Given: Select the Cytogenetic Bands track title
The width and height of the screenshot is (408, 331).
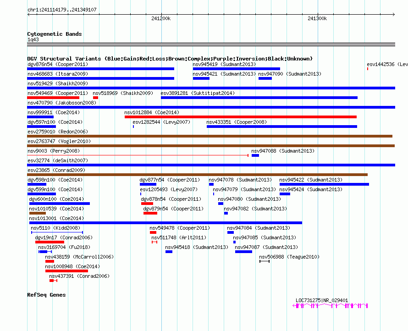Looking at the screenshot, I should (55, 34).
